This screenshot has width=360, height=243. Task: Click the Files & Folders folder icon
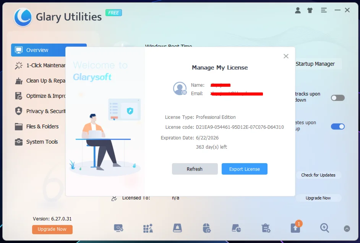pos(19,126)
